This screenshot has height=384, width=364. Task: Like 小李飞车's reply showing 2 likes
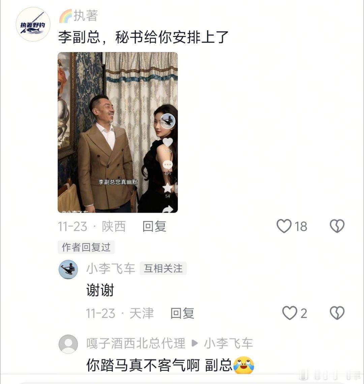pos(290,313)
